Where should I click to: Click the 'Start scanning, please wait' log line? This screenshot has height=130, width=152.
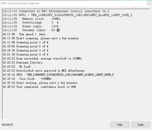pos(47,38)
